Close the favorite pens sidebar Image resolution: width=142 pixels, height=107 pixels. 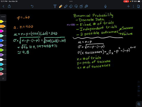point(3,78)
